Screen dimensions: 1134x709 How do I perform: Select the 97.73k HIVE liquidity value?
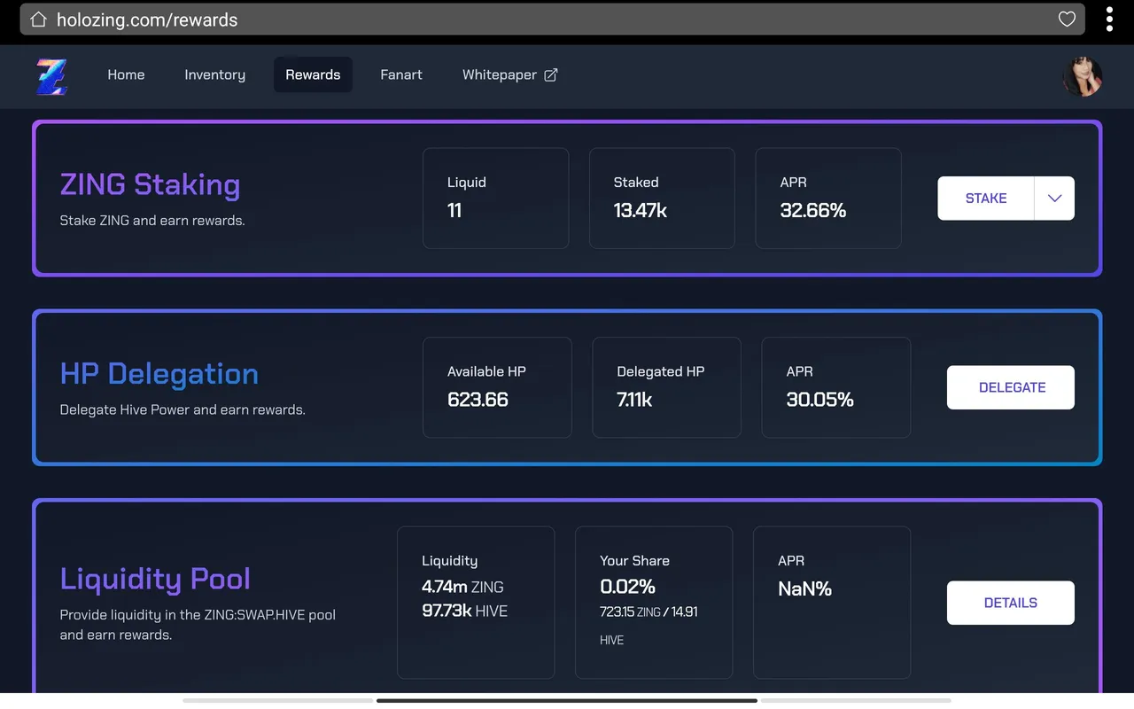coord(465,611)
